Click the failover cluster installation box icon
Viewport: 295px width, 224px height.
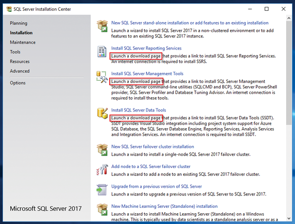tap(102, 150)
